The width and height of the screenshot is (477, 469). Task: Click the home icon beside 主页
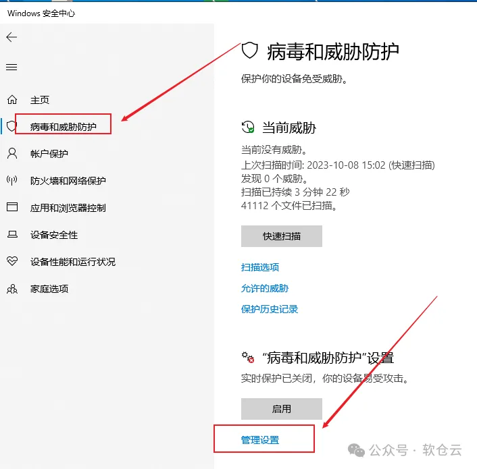12,99
